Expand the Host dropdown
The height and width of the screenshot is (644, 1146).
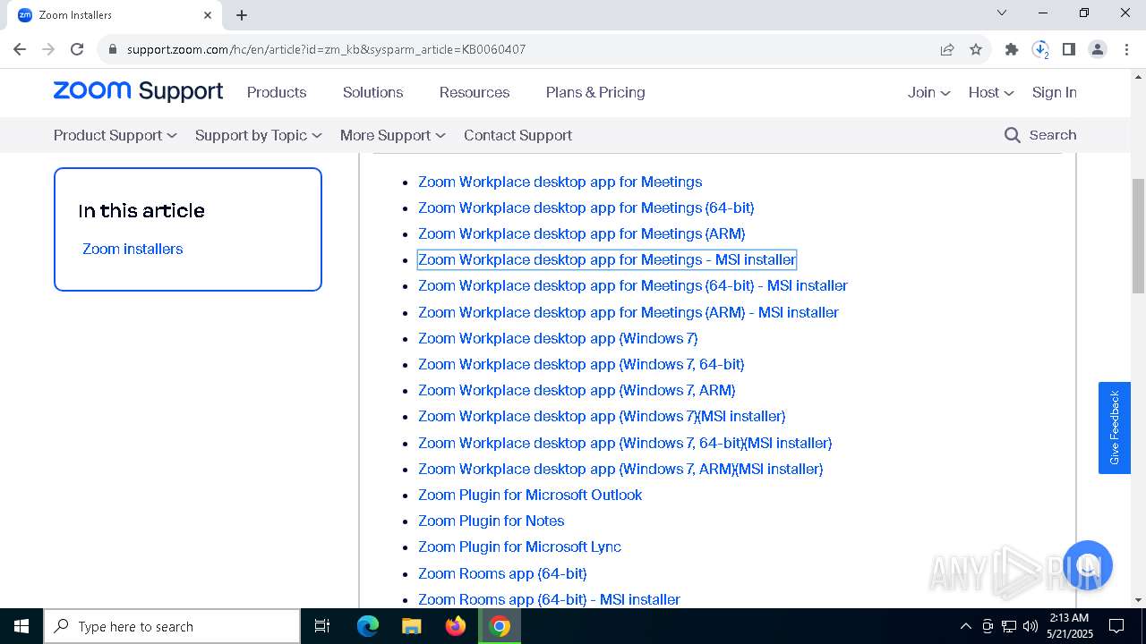tap(991, 92)
